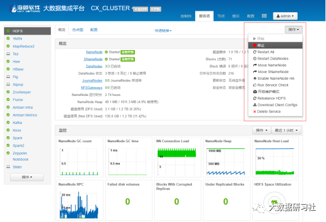Click the Restart DataNodes clock icon
Viewport: 326px width, 222px height.
pyautogui.click(x=254, y=59)
